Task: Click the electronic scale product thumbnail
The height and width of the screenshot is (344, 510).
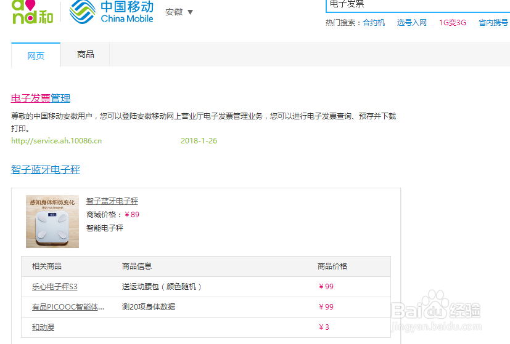Action: click(52, 222)
